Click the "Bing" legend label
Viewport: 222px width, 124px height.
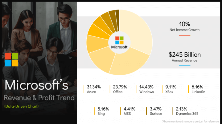click(x=101, y=114)
